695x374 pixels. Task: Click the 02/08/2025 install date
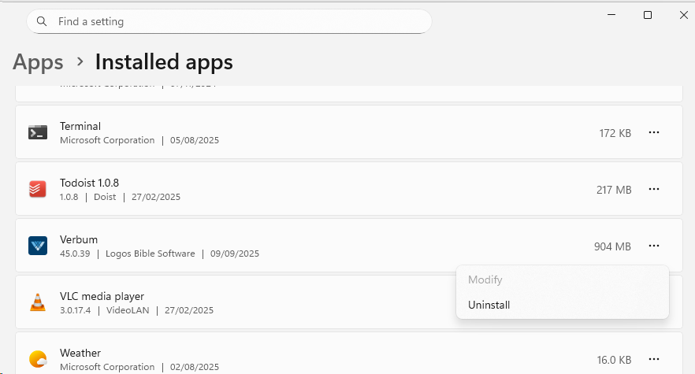tap(195, 367)
